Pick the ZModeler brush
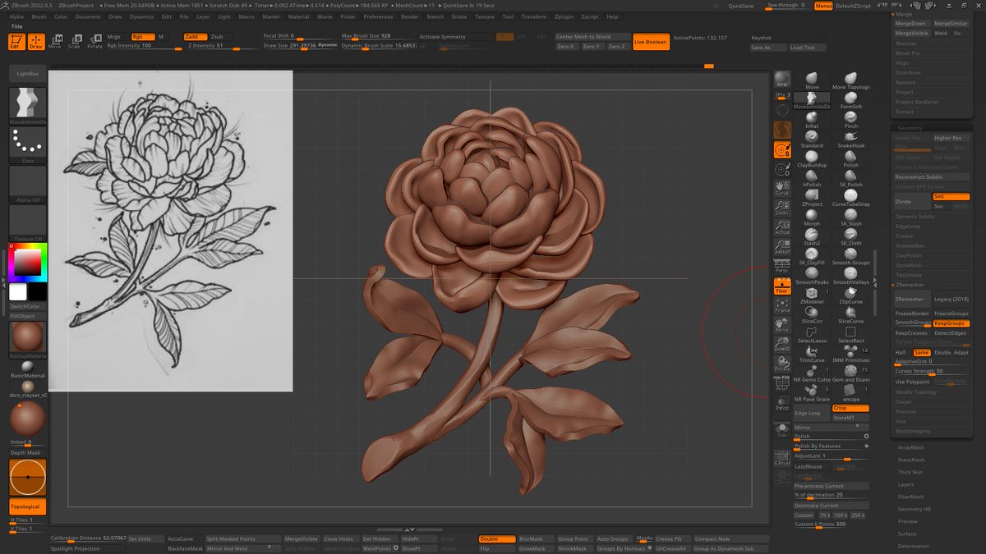The image size is (986, 554). coord(812,294)
